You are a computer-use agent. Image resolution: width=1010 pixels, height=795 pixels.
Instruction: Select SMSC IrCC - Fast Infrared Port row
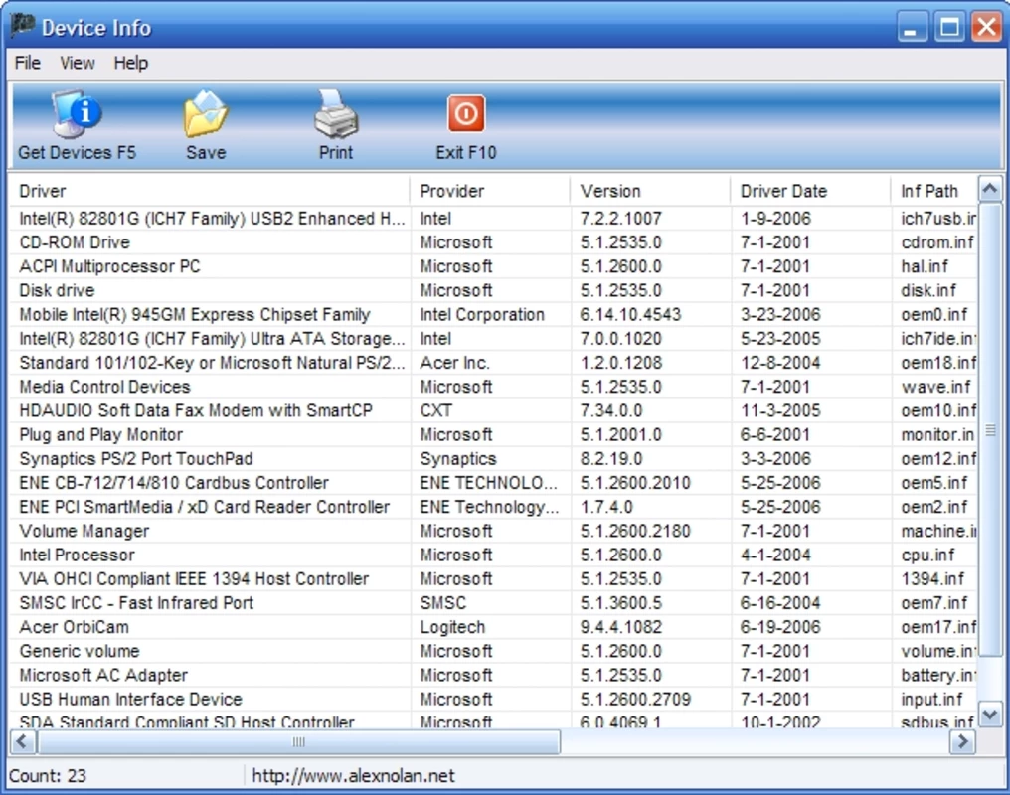coord(493,602)
